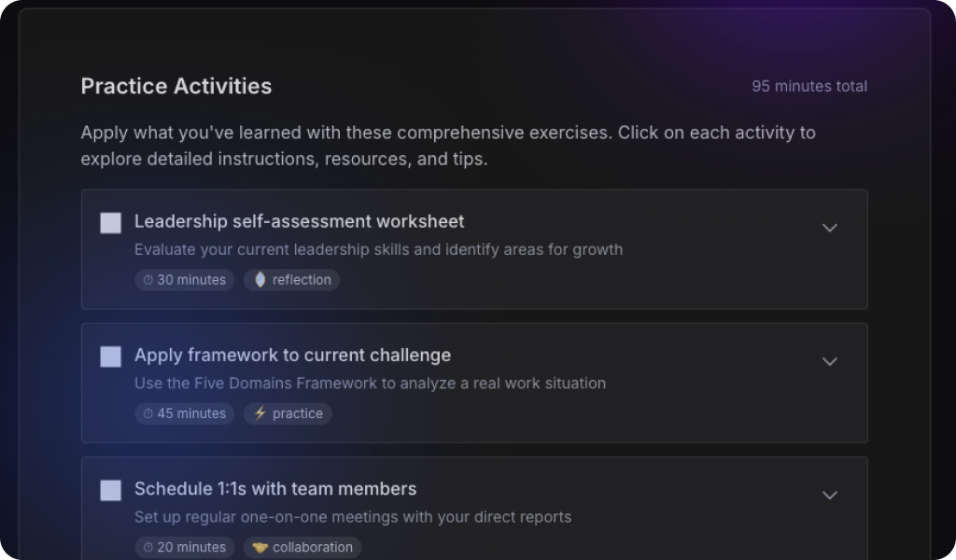
Task: Open the Leadership self-assessment worksheet title
Action: pos(299,221)
